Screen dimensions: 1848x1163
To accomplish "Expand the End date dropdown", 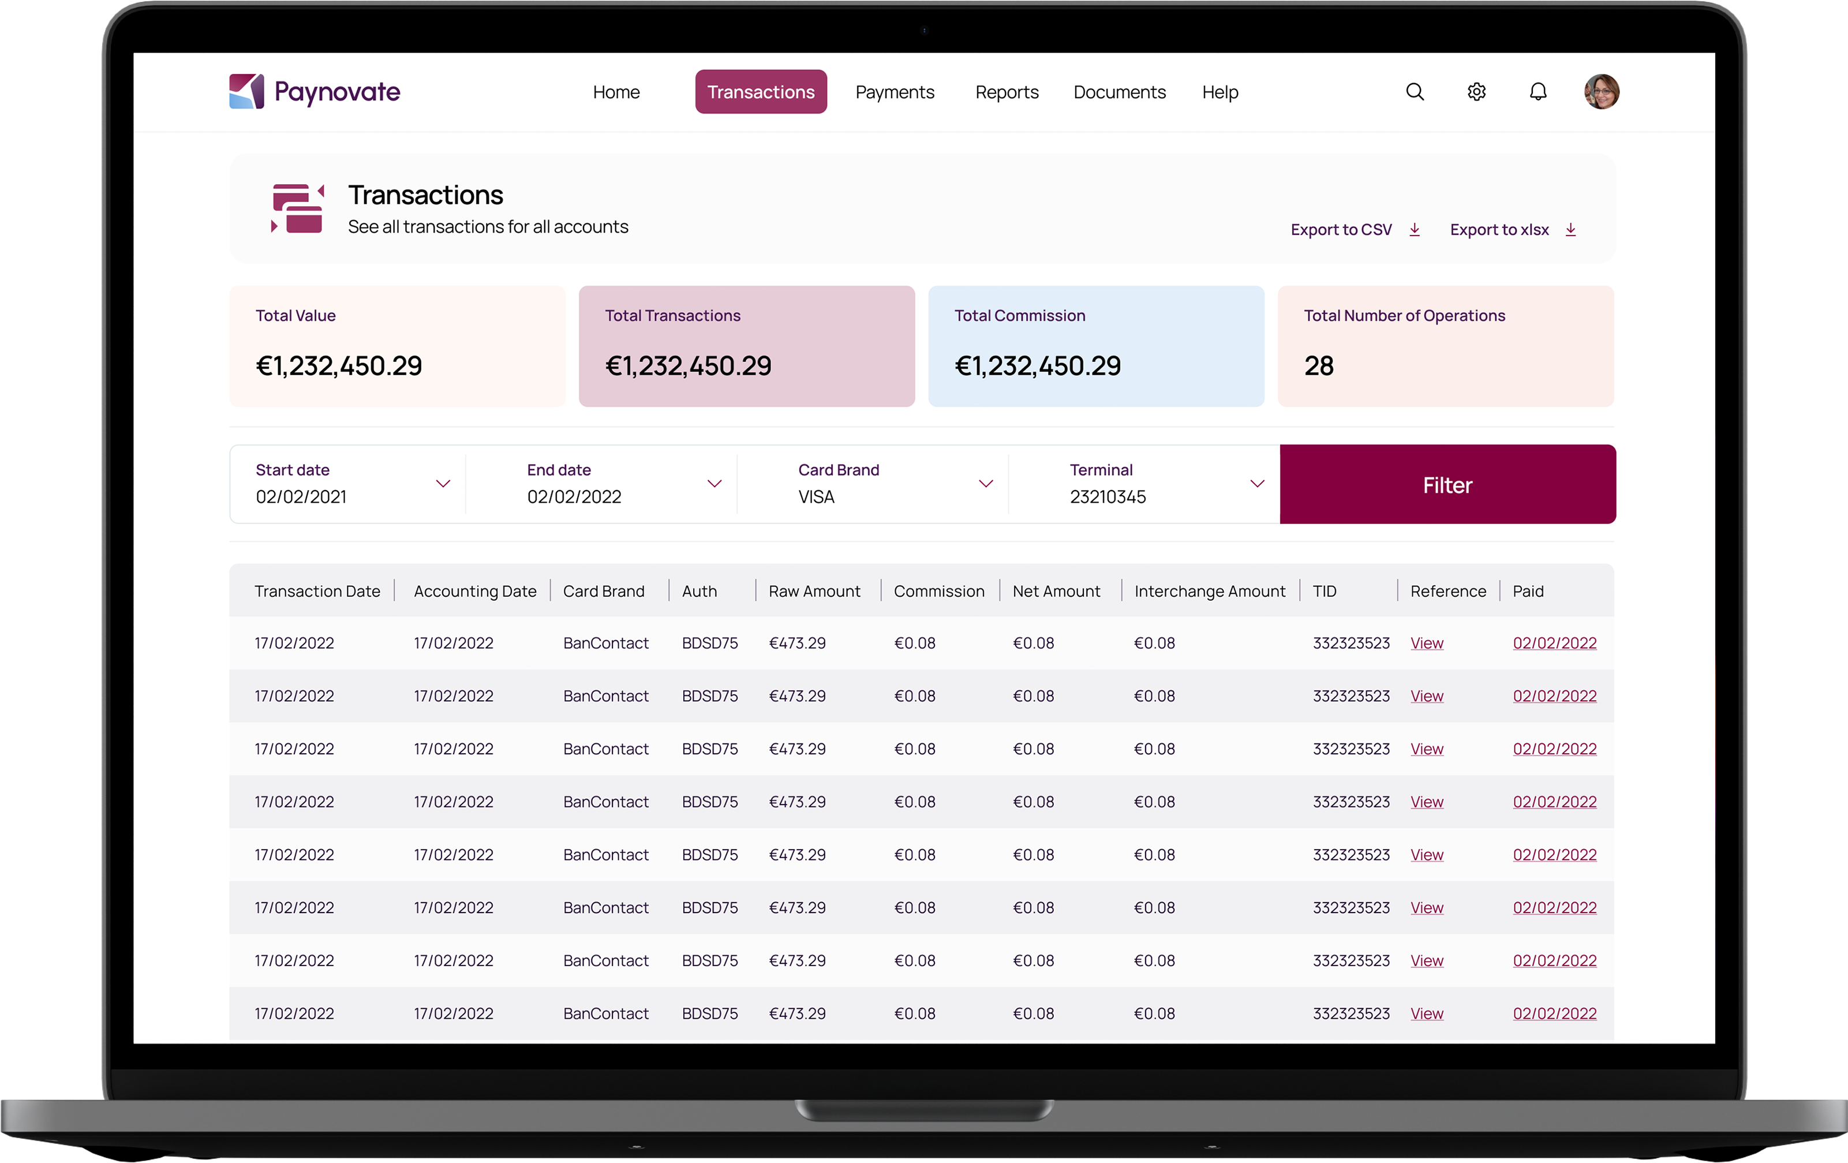I will 714,484.
